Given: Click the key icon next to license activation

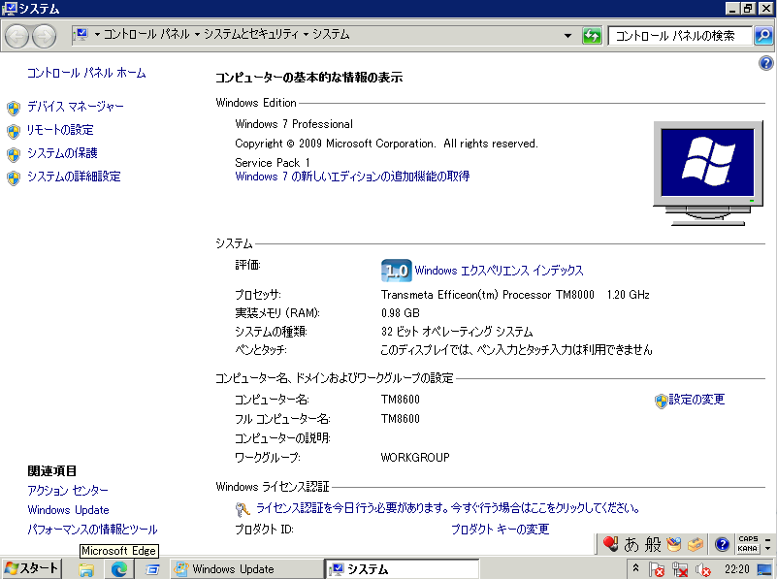Looking at the screenshot, I should [x=243, y=508].
